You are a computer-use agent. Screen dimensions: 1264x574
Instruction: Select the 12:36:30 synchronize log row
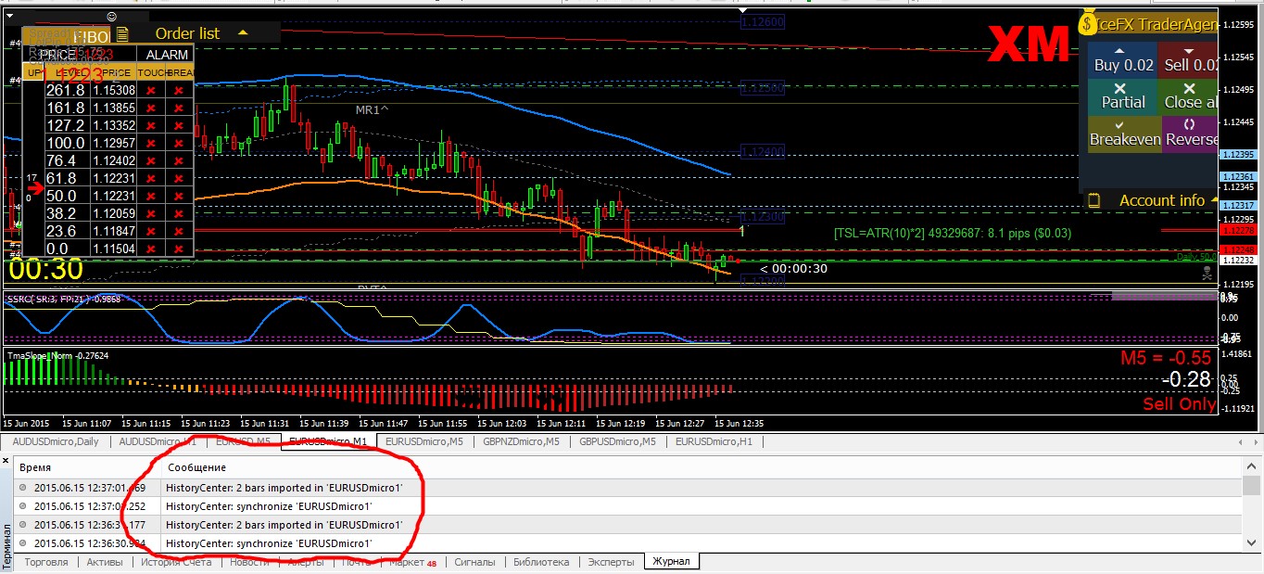click(x=628, y=543)
